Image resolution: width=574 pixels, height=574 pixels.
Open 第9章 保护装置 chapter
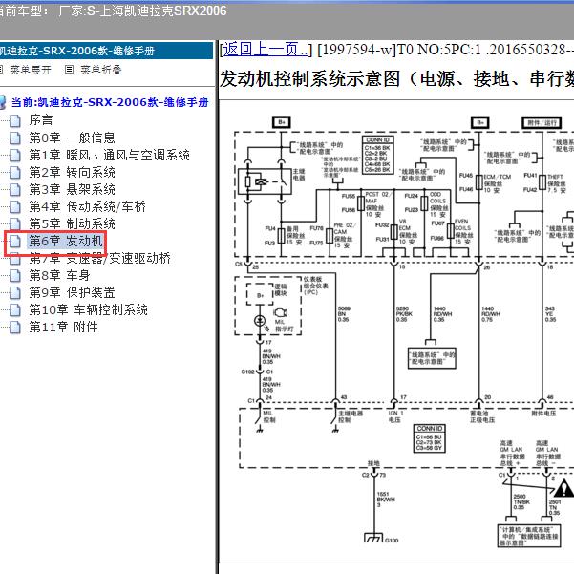(73, 292)
